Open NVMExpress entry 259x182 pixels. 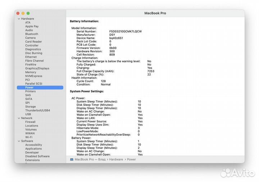[34, 76]
